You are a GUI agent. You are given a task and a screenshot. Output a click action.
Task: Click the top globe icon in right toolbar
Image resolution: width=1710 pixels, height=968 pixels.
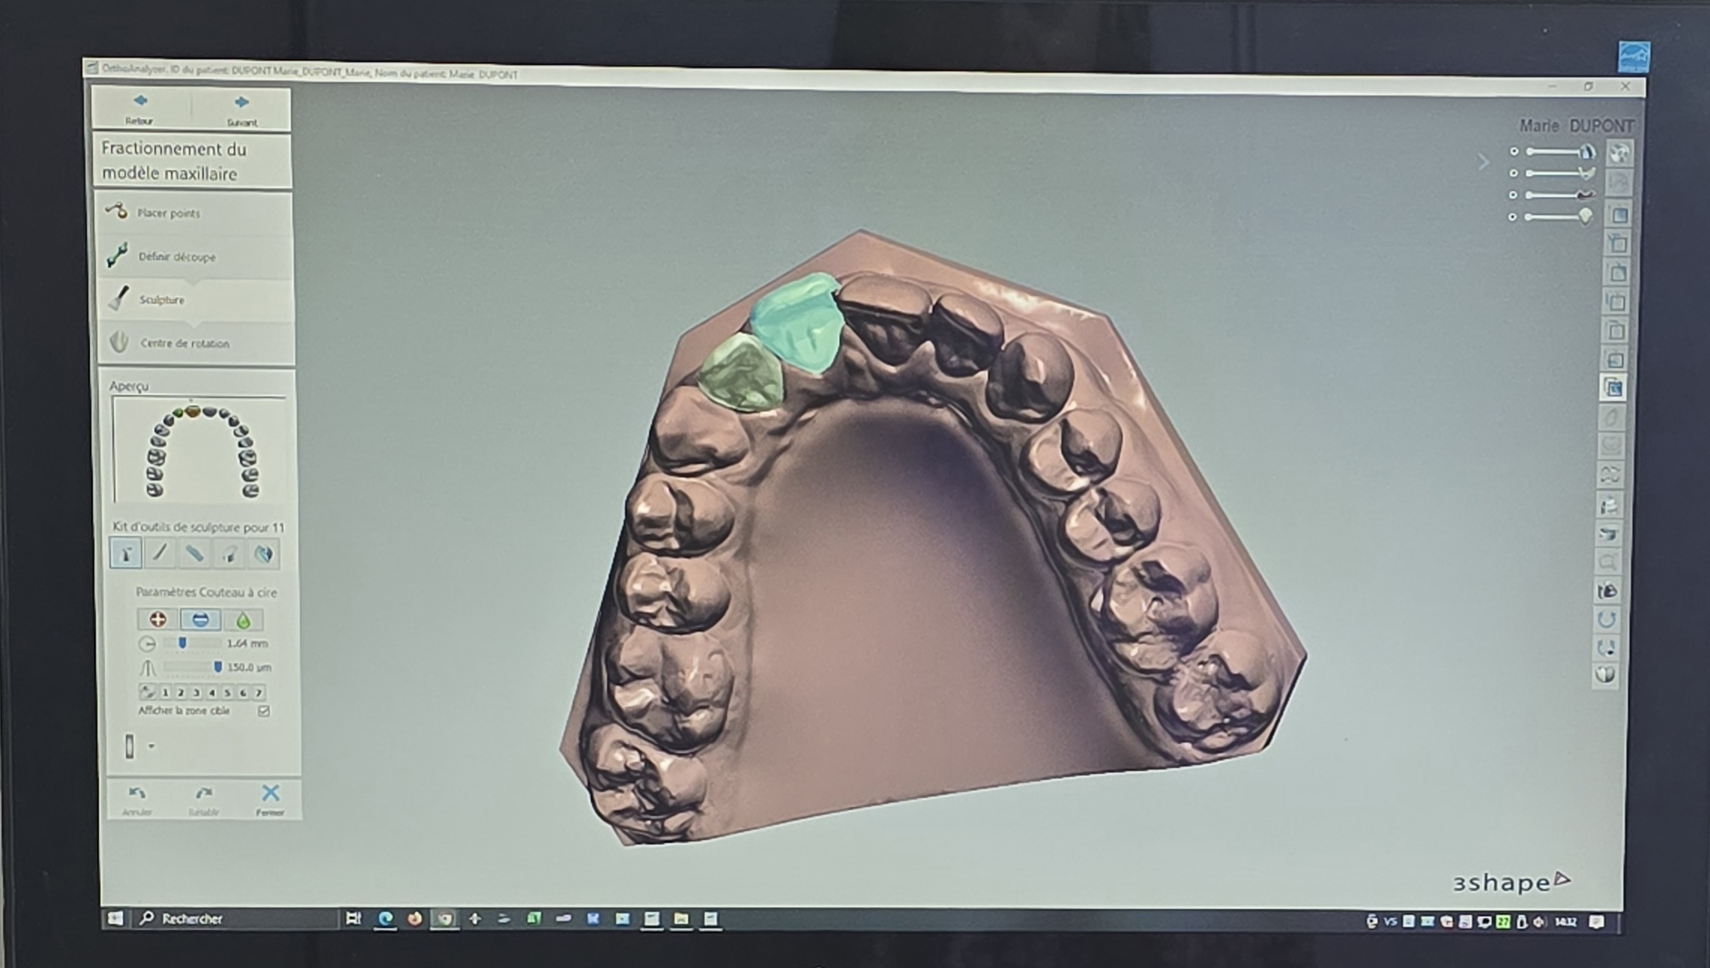[1619, 154]
